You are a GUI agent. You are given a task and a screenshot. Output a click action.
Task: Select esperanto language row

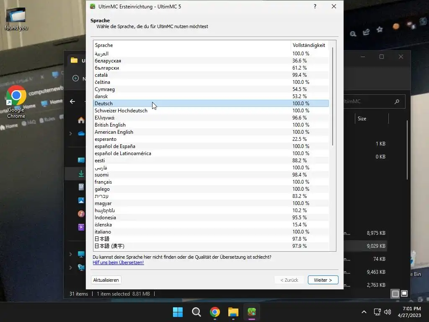tap(211, 139)
